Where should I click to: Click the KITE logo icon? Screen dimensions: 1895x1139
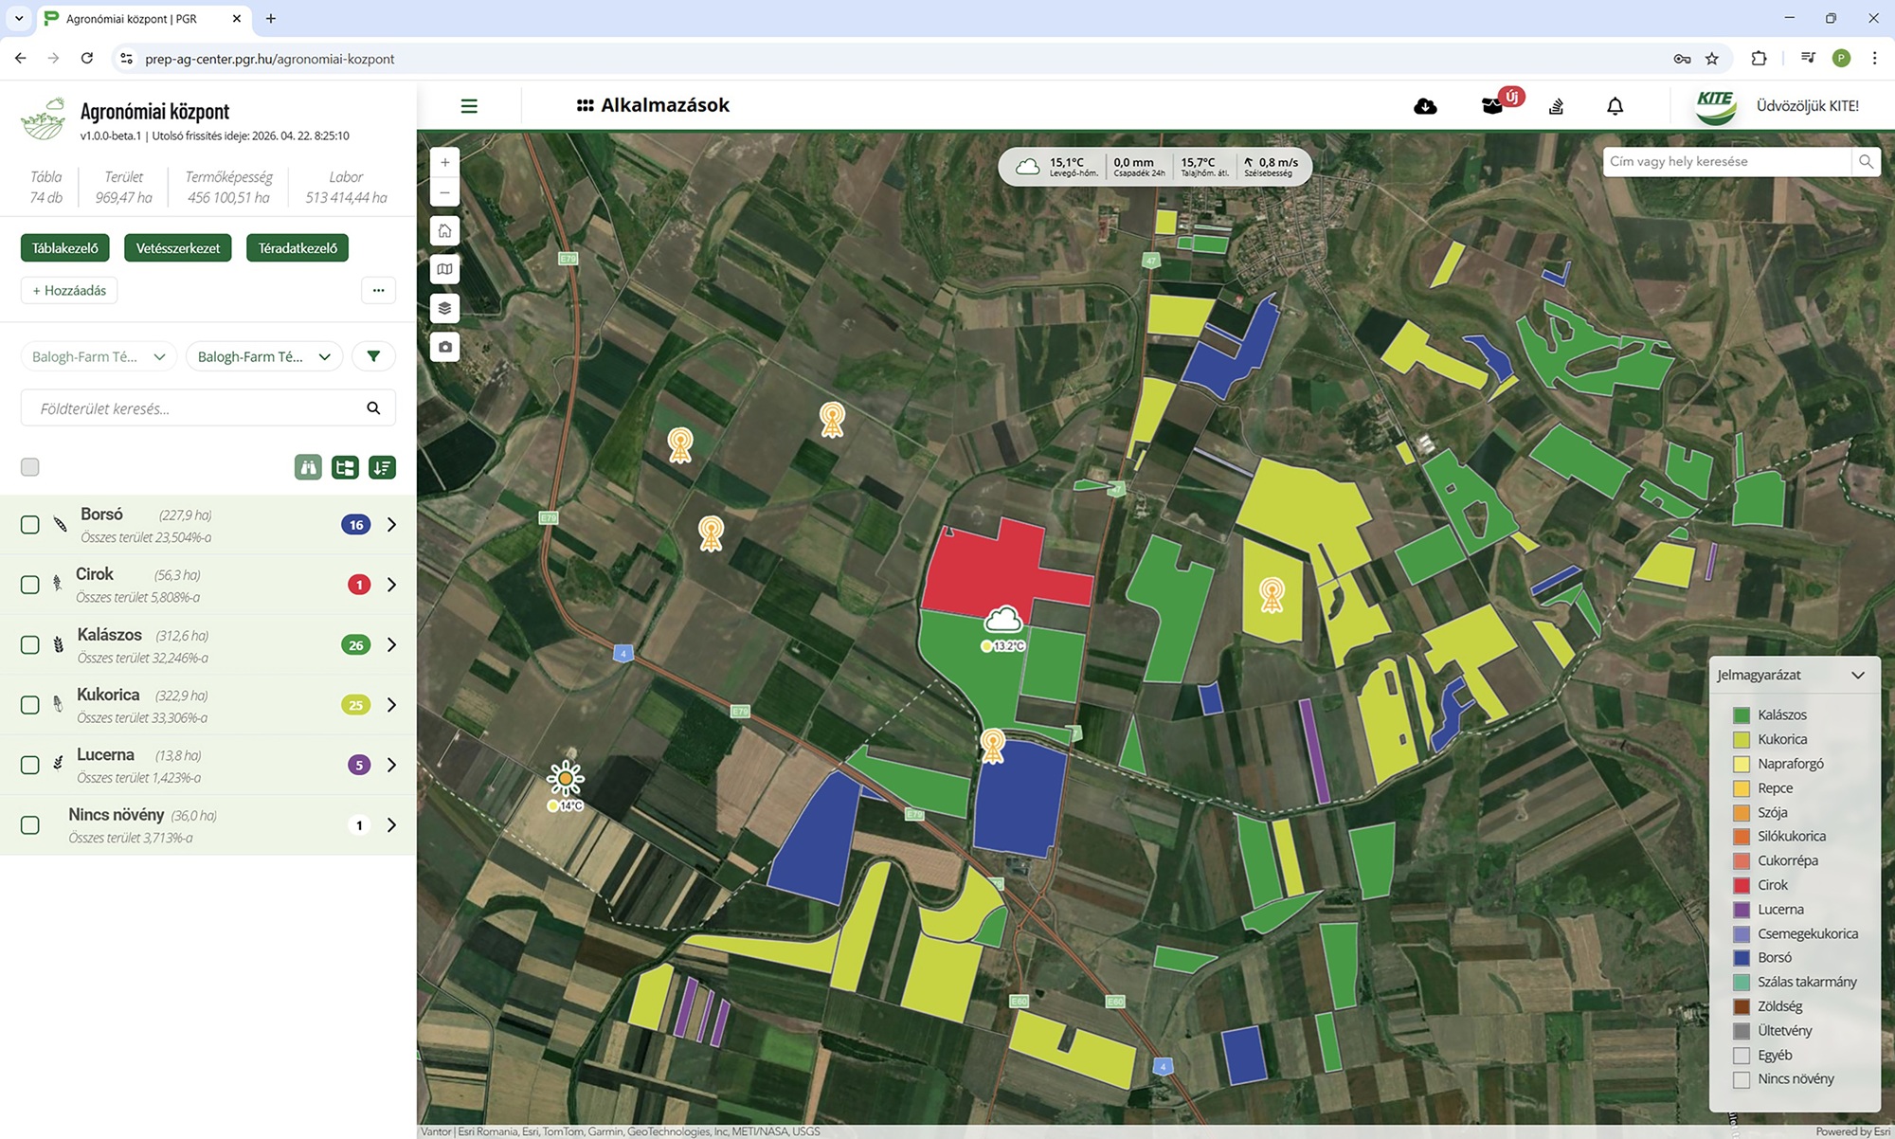pos(1716,106)
